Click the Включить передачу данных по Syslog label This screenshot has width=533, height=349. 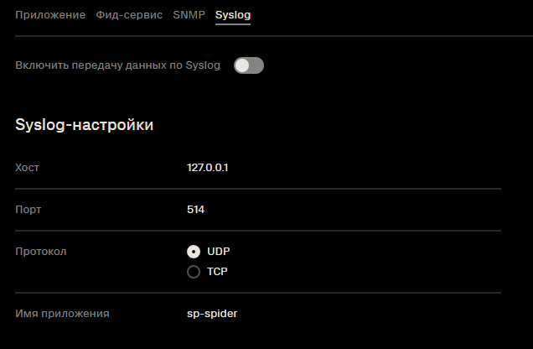pos(117,65)
